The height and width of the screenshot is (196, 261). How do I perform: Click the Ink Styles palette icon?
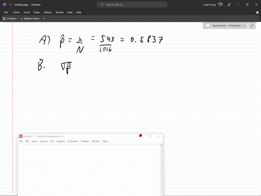4,19
